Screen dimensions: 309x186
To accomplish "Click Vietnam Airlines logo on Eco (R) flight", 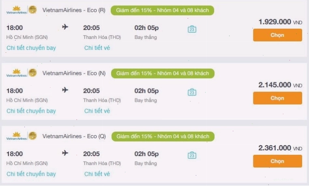I will 17,10.
